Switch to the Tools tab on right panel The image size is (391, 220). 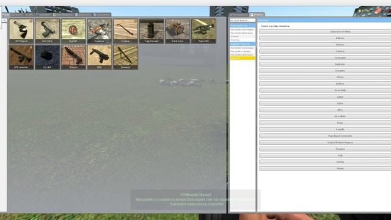[x=239, y=15]
